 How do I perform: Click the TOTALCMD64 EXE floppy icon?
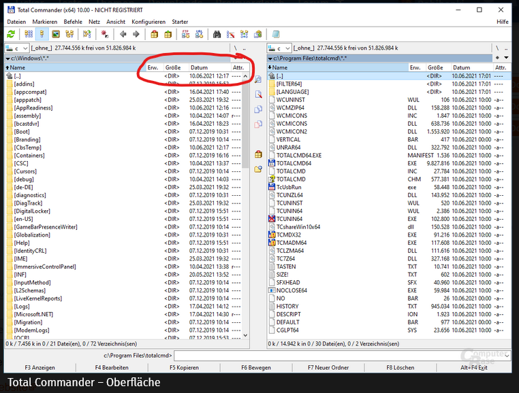point(272,163)
